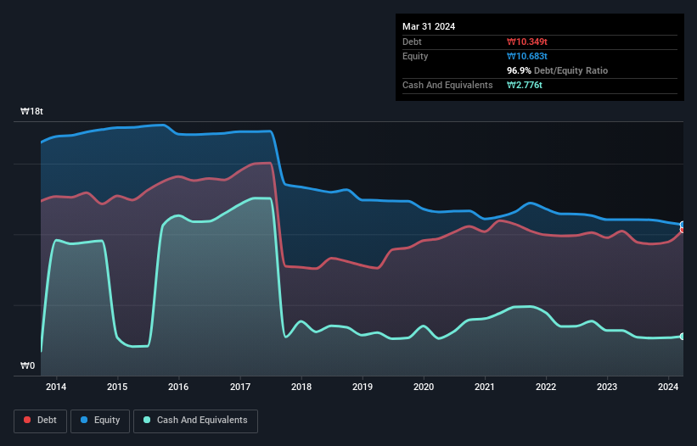The image size is (697, 446).
Task: Click the Mar 31 2024 tooltip date
Action: pos(429,26)
